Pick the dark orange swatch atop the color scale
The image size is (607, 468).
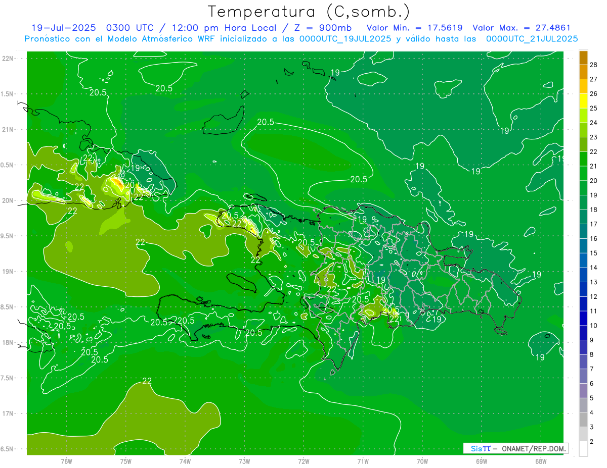point(583,58)
